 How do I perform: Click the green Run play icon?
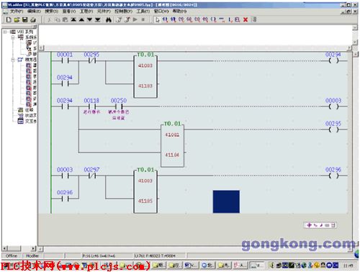click(135, 19)
